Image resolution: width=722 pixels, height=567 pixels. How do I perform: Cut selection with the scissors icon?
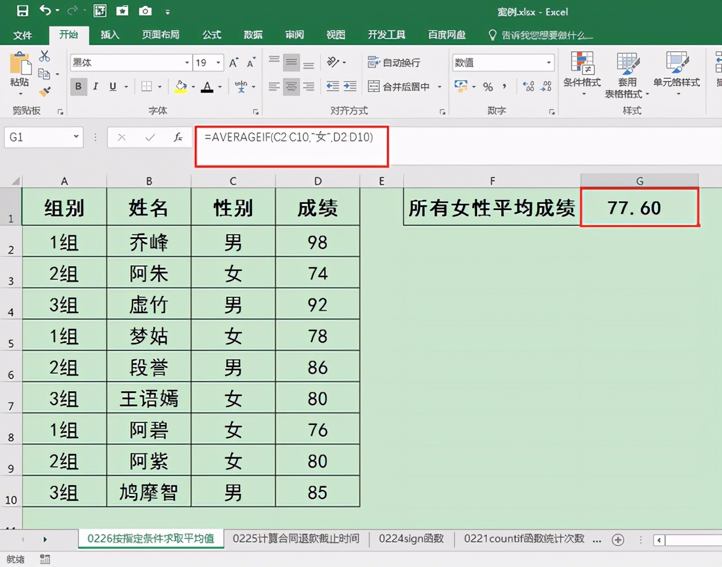point(45,57)
